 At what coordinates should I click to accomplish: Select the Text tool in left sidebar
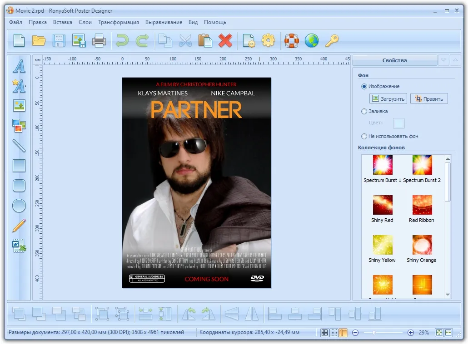point(19,66)
